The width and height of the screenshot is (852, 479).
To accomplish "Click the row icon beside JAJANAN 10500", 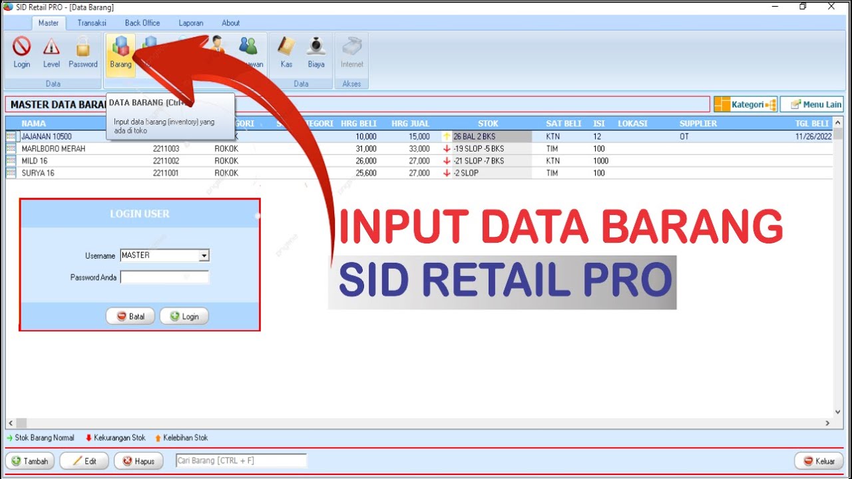I will click(11, 136).
